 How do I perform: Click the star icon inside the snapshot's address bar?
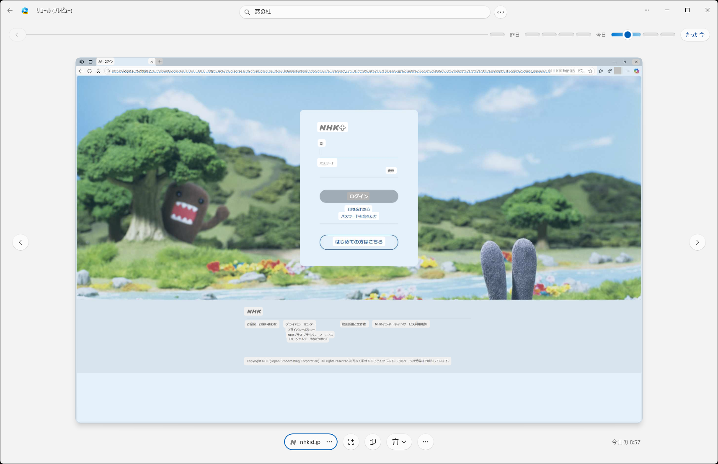coord(590,71)
